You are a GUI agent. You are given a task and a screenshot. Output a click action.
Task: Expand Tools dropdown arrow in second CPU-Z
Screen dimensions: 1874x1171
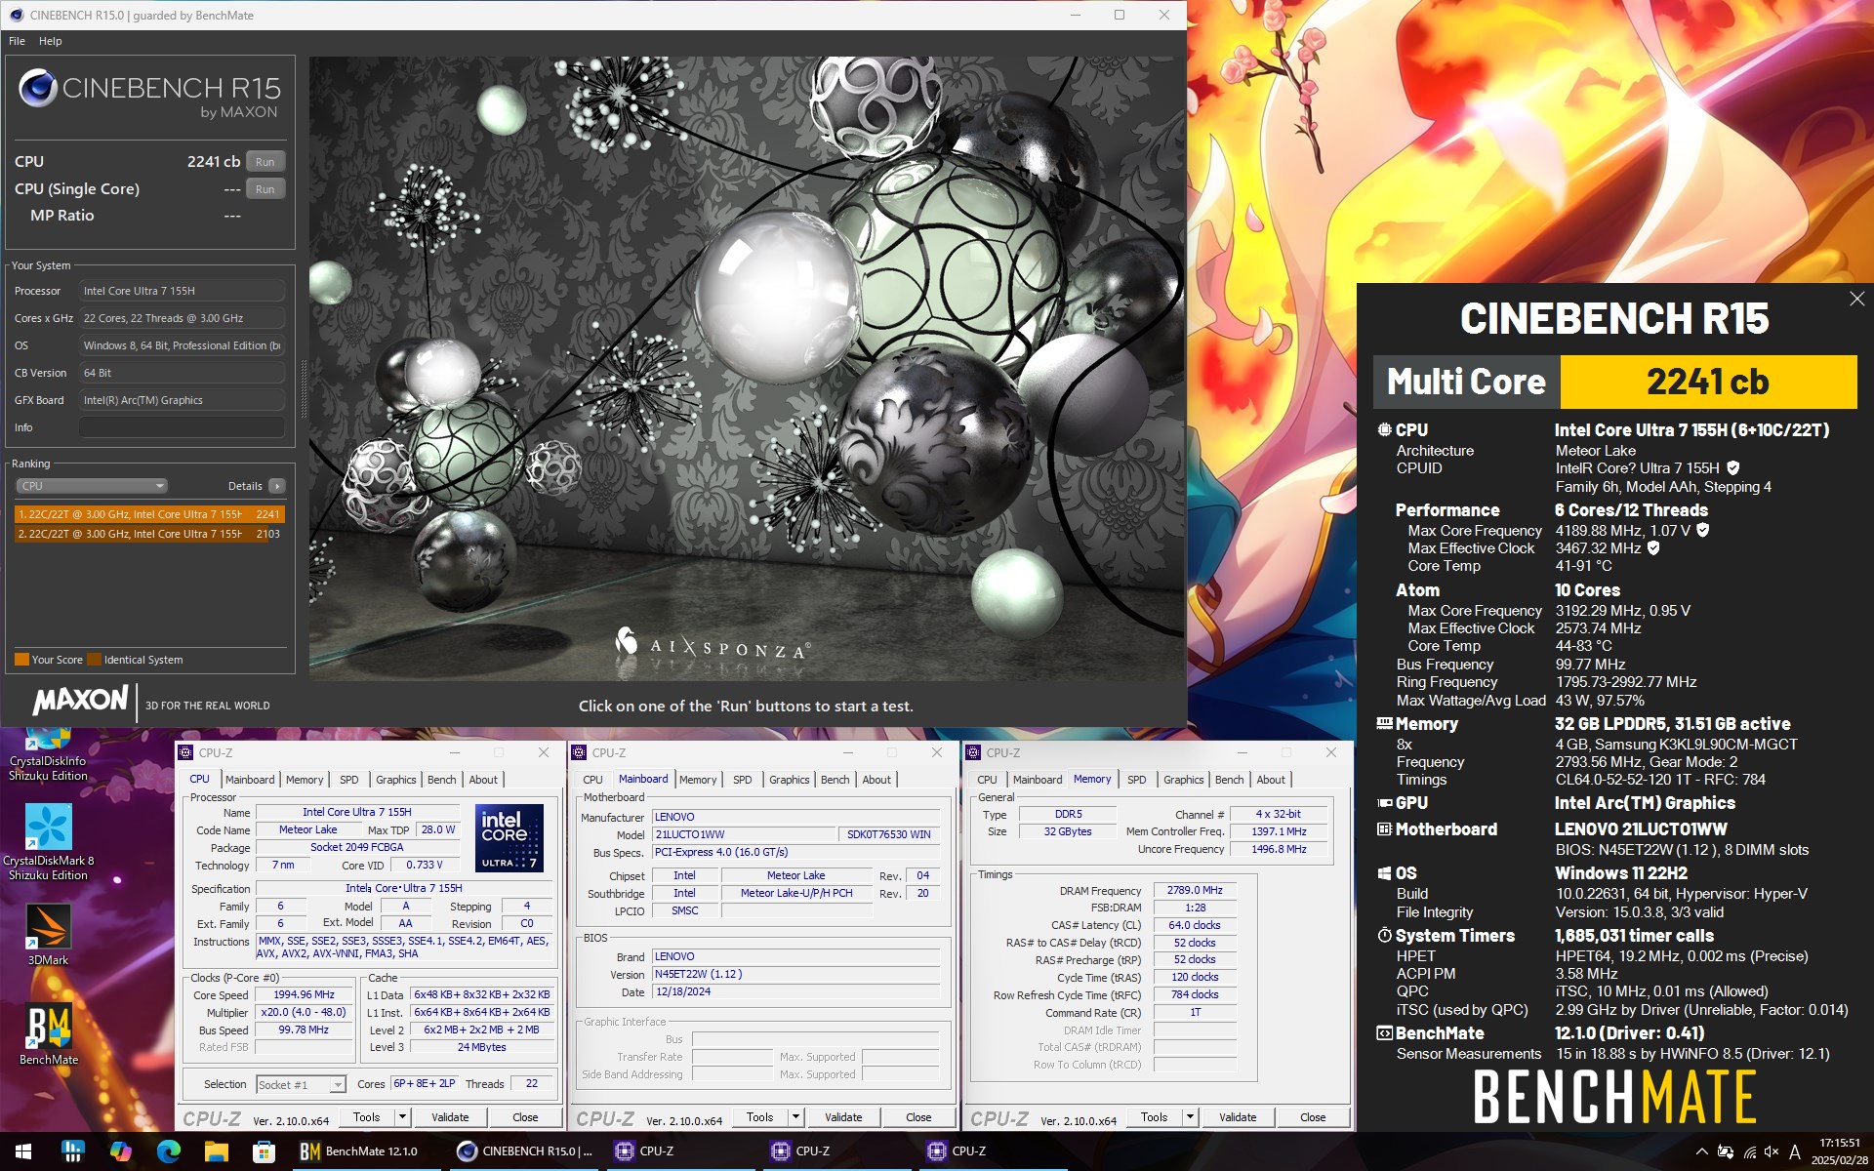tap(795, 1117)
